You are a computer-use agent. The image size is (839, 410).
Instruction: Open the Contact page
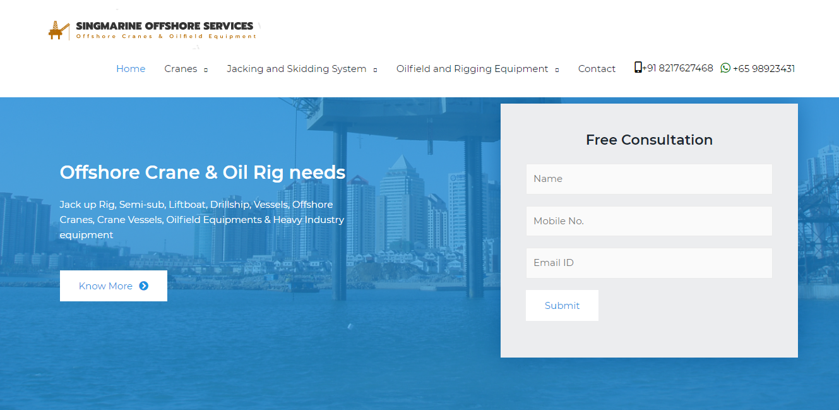597,68
